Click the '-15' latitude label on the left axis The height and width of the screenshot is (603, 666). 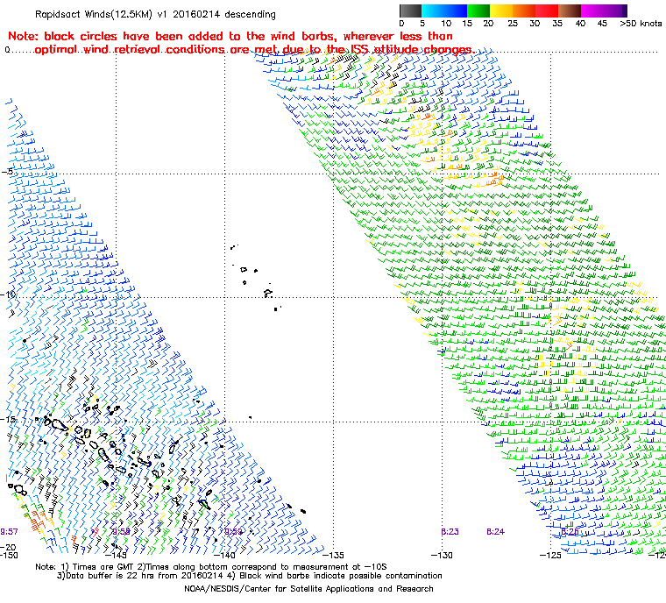click(x=8, y=419)
